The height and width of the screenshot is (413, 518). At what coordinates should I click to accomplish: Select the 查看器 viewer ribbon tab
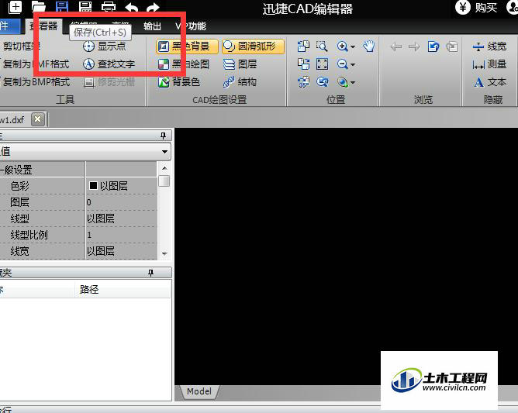(43, 26)
